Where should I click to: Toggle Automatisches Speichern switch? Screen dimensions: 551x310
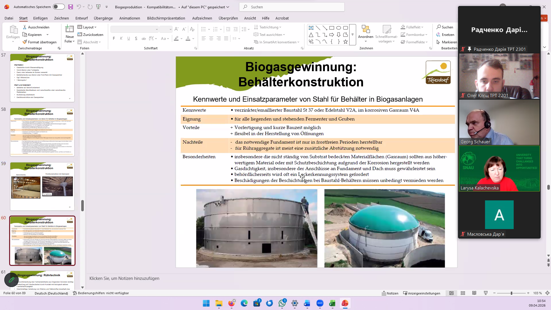pos(59,7)
